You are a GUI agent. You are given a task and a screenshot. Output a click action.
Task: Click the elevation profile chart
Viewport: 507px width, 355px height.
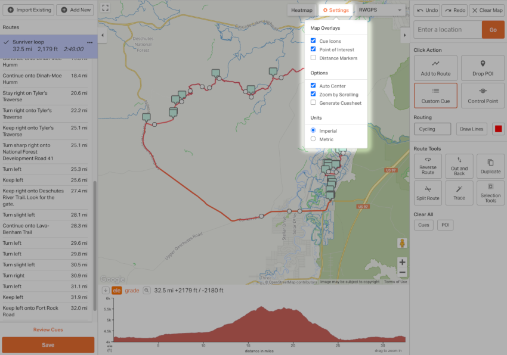click(259, 325)
